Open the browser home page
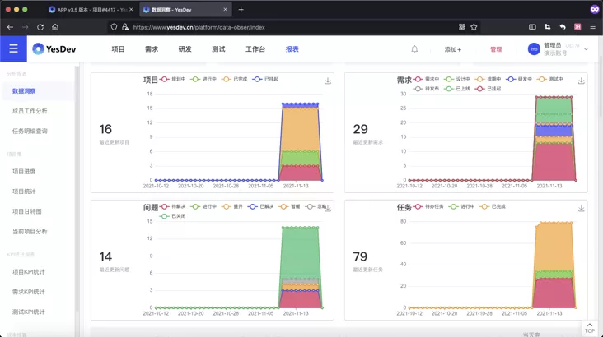Viewport: 603px width, 337px height. click(x=55, y=27)
